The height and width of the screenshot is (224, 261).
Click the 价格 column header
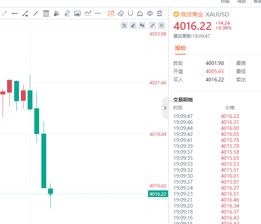[x=230, y=108]
